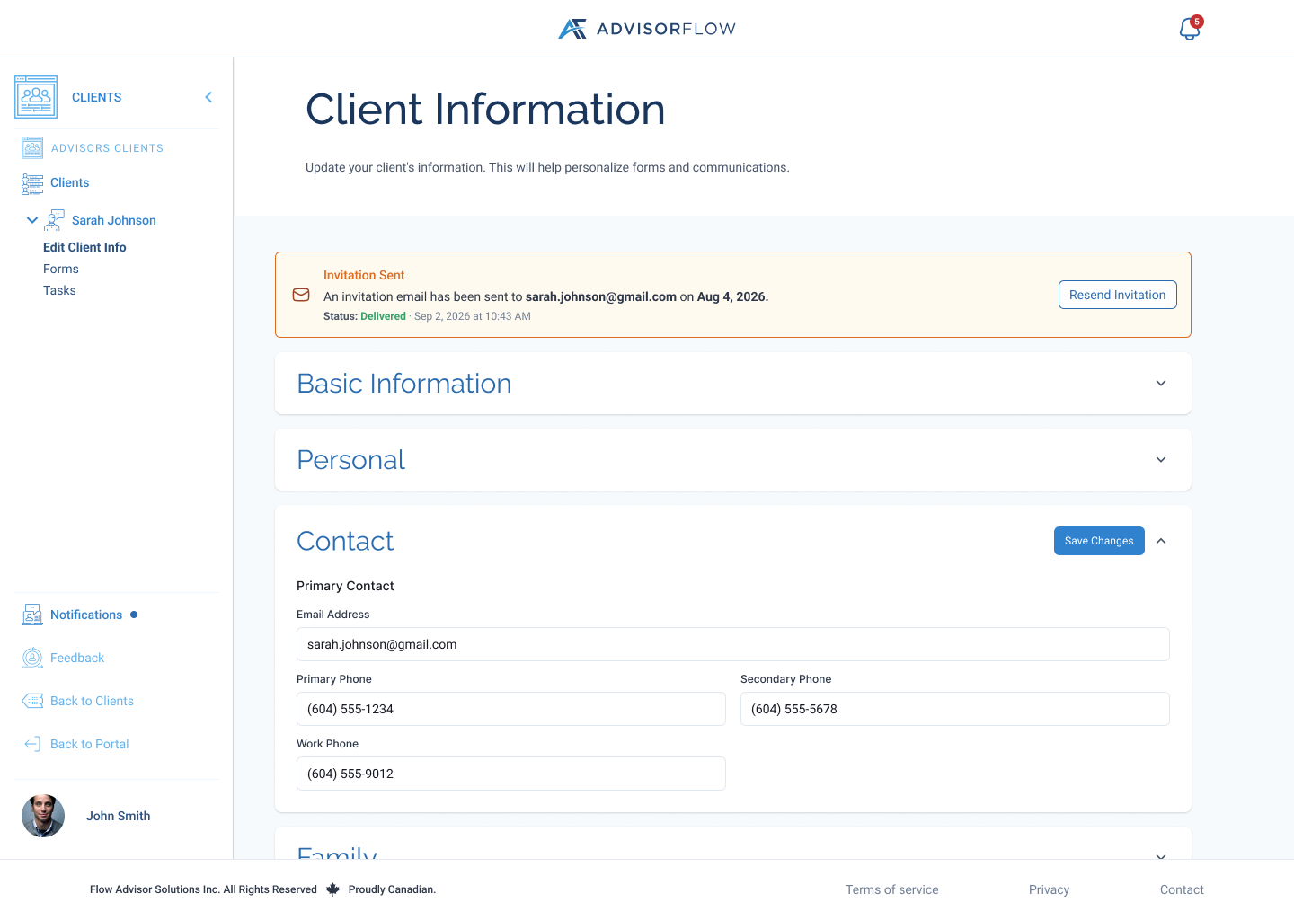Expand the Personal section
The height and width of the screenshot is (920, 1294).
click(x=1161, y=460)
